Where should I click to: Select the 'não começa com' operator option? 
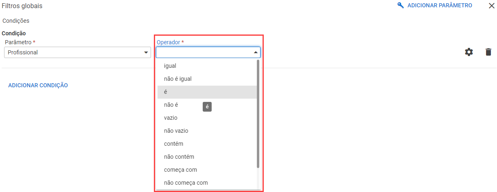(207, 183)
